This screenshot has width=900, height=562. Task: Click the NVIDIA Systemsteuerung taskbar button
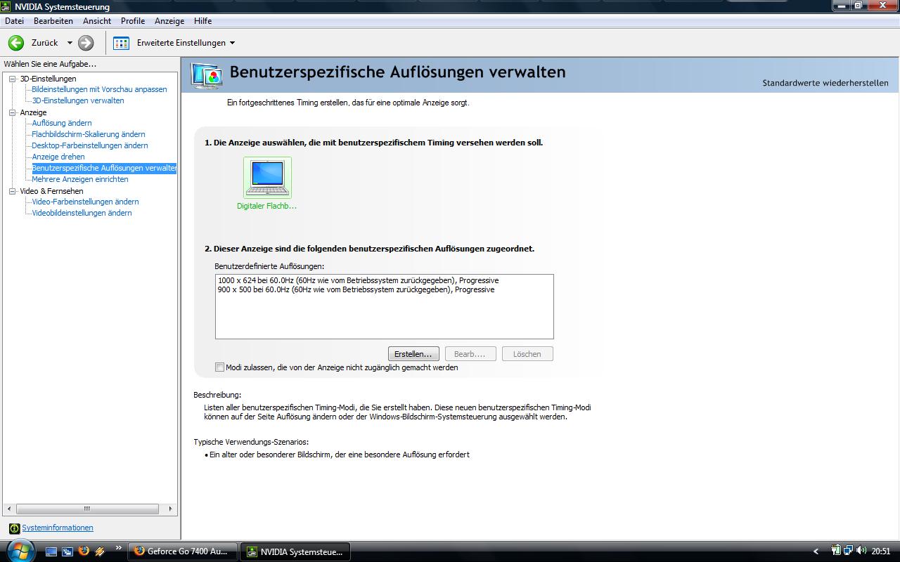click(295, 551)
